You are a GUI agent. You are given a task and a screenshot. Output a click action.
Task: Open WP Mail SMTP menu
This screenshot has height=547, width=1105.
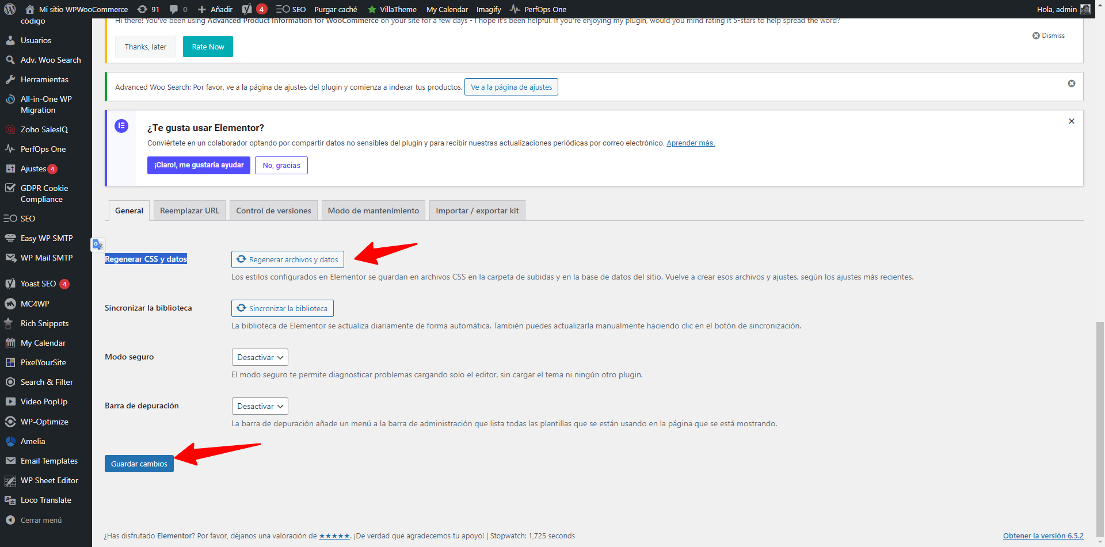(x=46, y=258)
